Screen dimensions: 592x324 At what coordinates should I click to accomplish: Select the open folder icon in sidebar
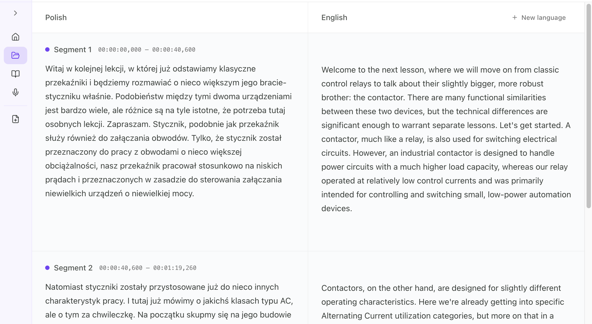coord(16,55)
